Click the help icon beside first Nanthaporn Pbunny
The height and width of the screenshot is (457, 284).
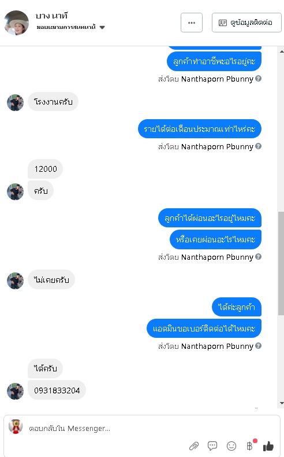(258, 79)
